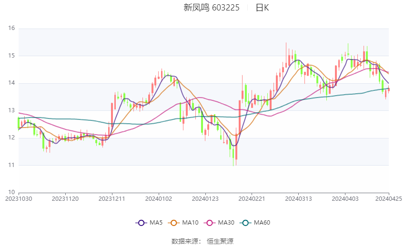Screen dimensions: 405x246
Task: Click the MA30 pink legend circle icon
Action: [208, 223]
